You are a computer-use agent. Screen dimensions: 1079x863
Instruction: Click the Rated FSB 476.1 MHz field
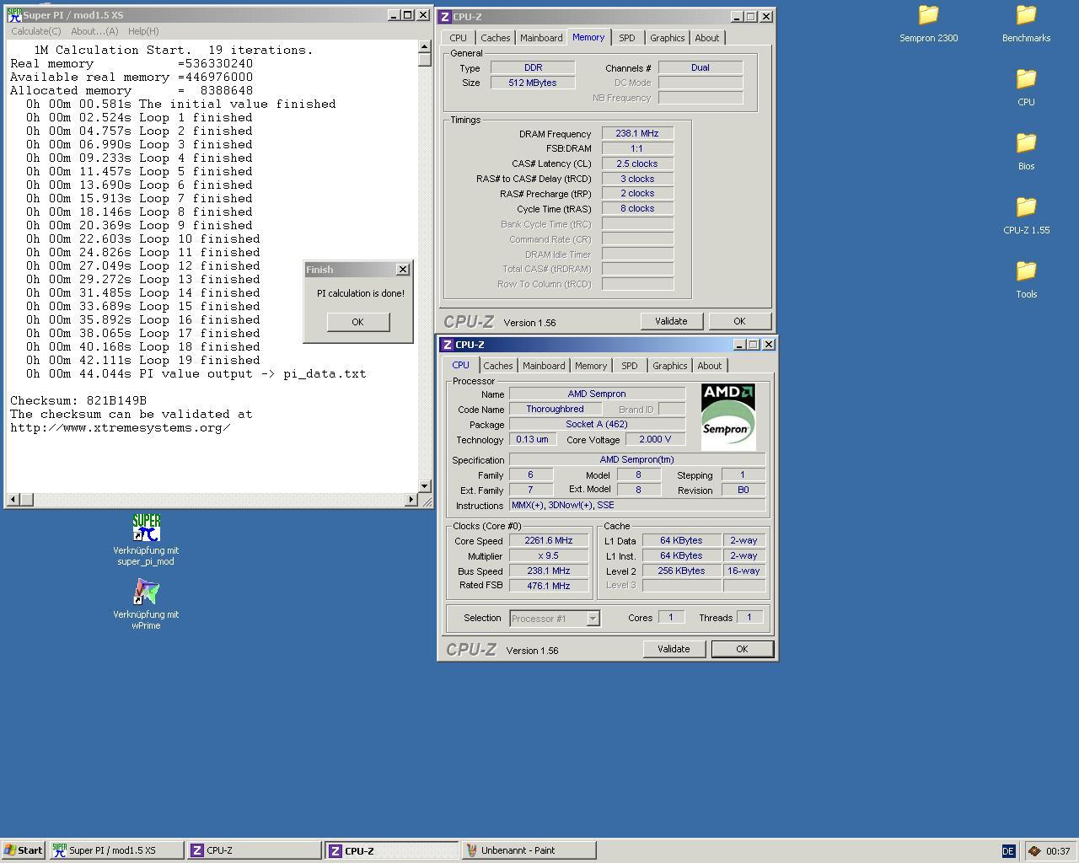(549, 586)
